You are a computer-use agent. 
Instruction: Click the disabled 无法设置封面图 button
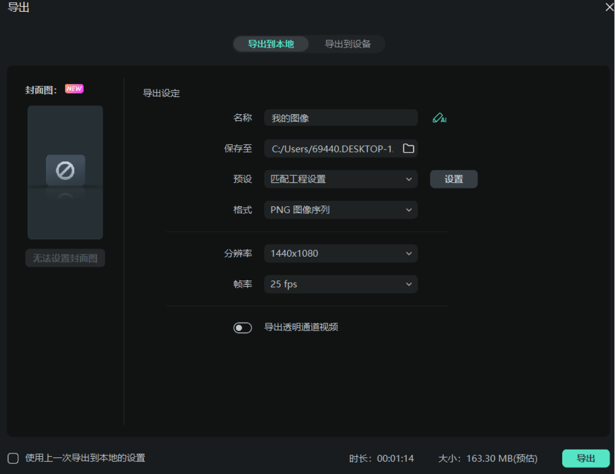tap(64, 258)
